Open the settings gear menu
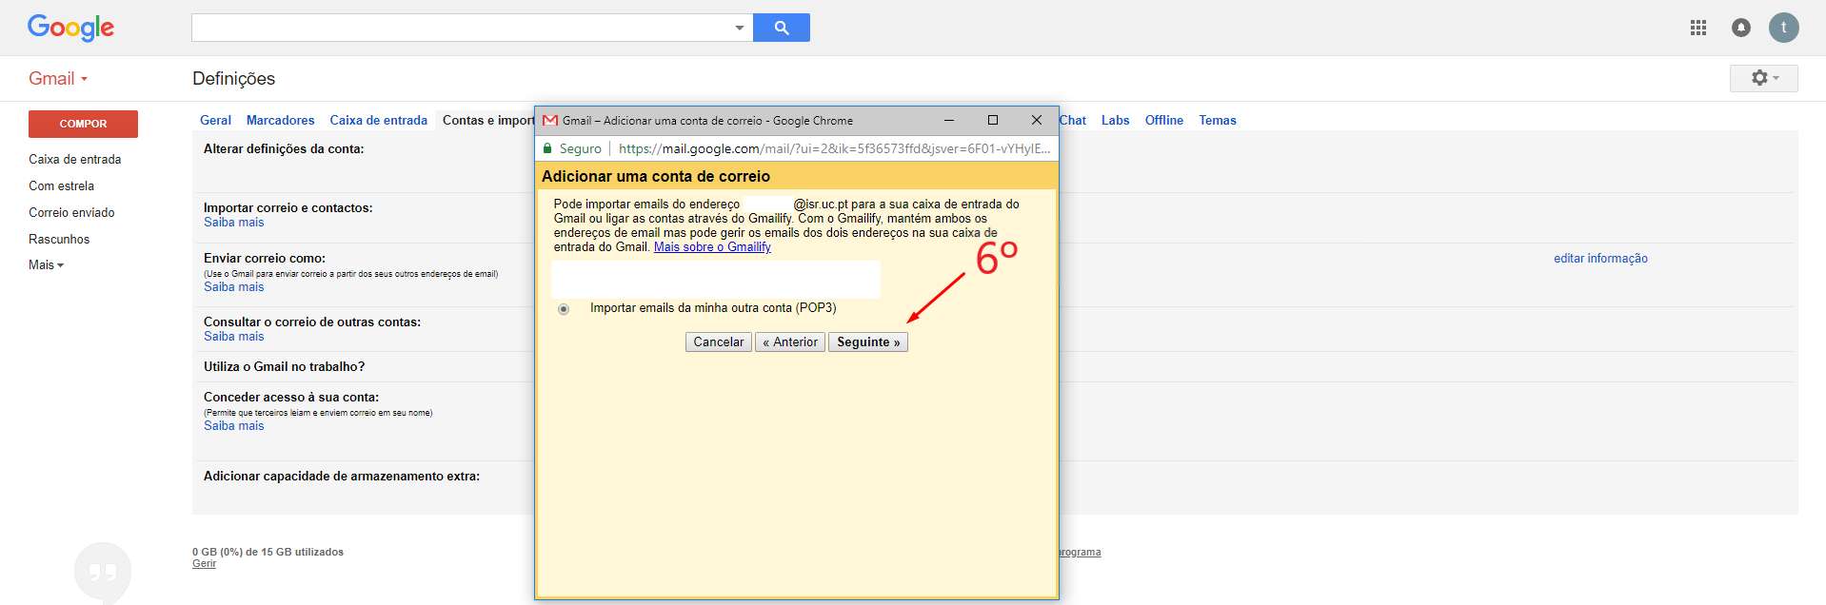The width and height of the screenshot is (1826, 605). 1764,78
